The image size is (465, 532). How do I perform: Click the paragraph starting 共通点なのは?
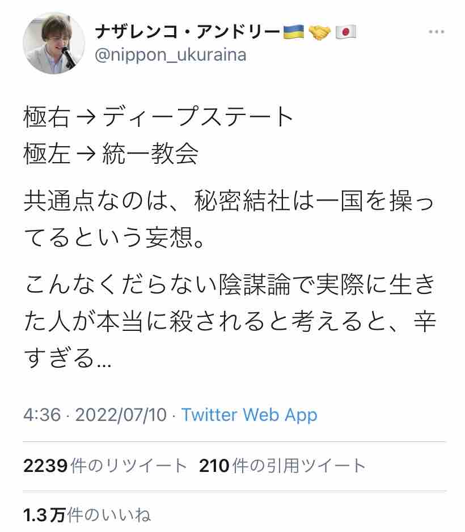click(230, 219)
